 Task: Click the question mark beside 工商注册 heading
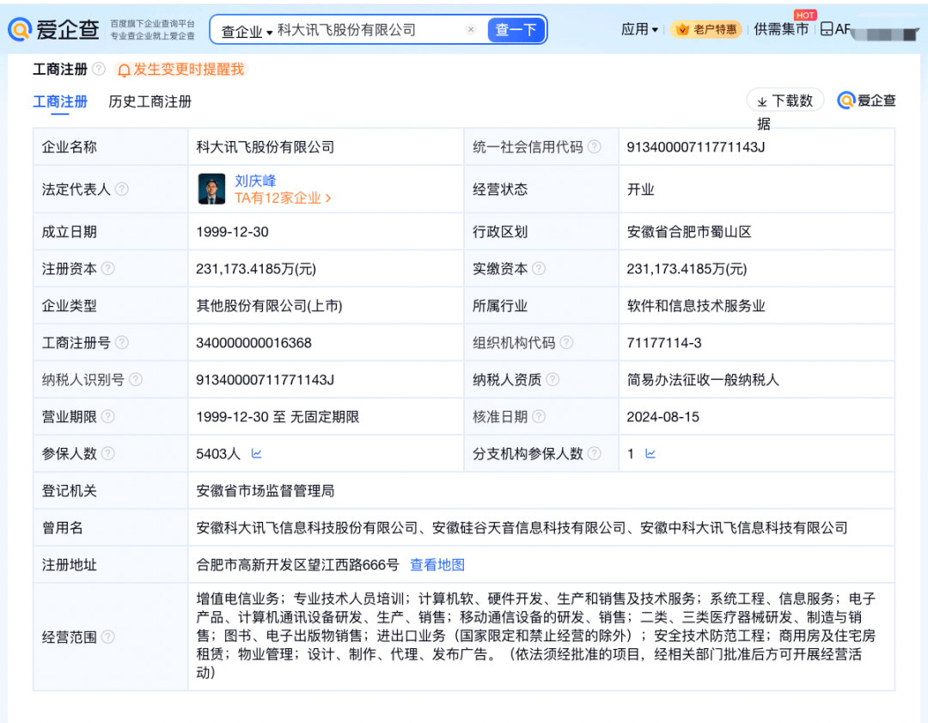(x=99, y=69)
